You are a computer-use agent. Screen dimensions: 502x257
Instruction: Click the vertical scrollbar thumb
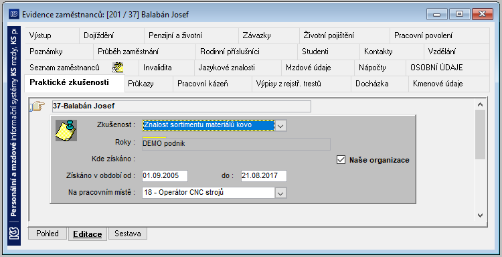pos(480,135)
